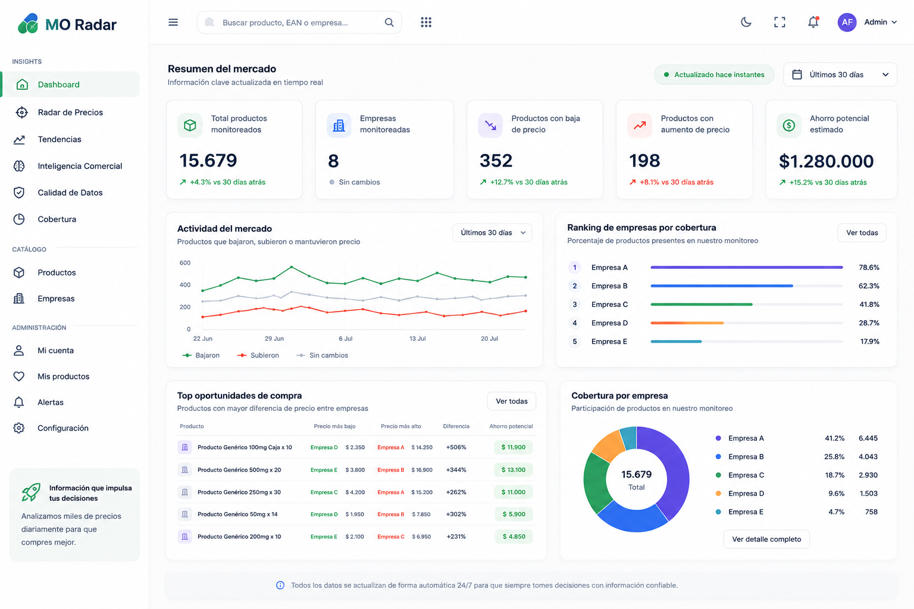Click Ver todas in the cobertura ranking
Viewport: 914px width, 609px height.
(x=862, y=233)
